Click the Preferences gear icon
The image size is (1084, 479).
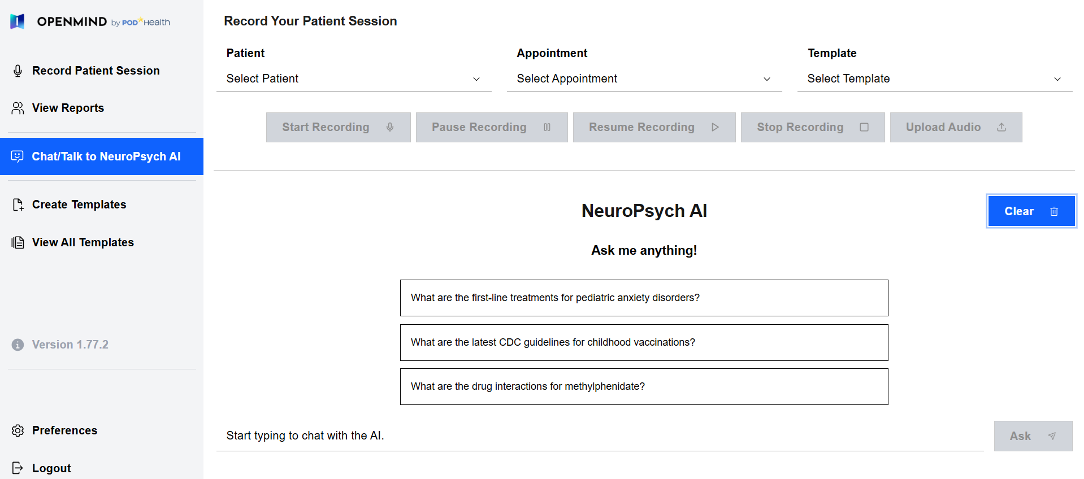pos(18,430)
